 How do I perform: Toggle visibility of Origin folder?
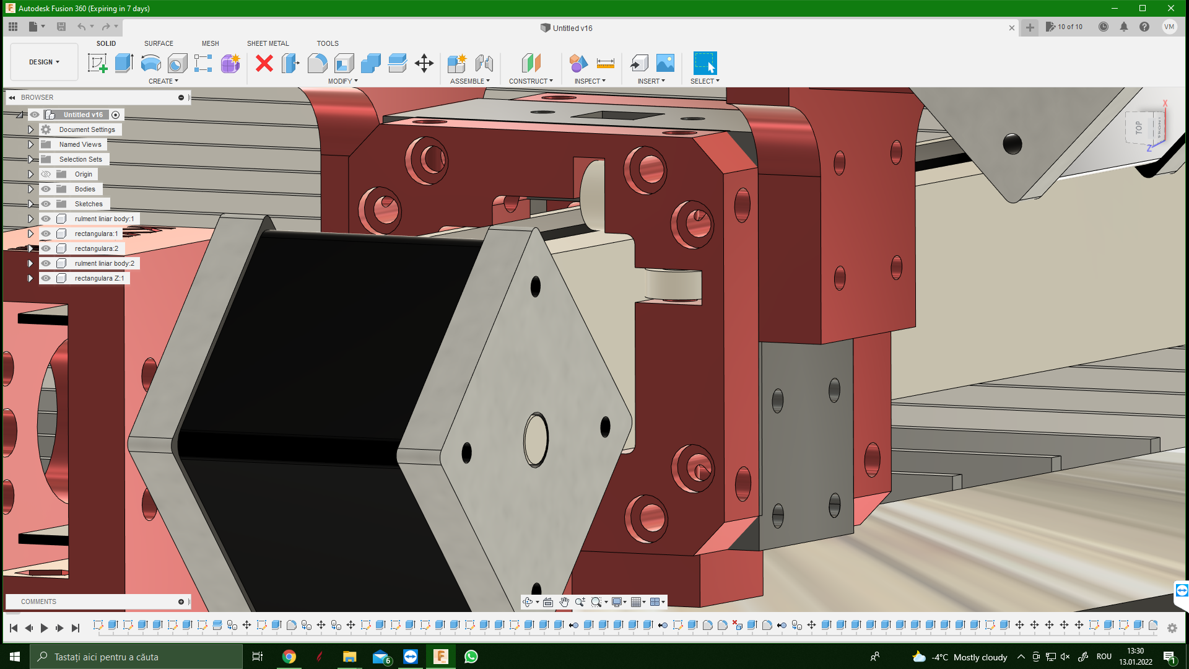coord(46,174)
